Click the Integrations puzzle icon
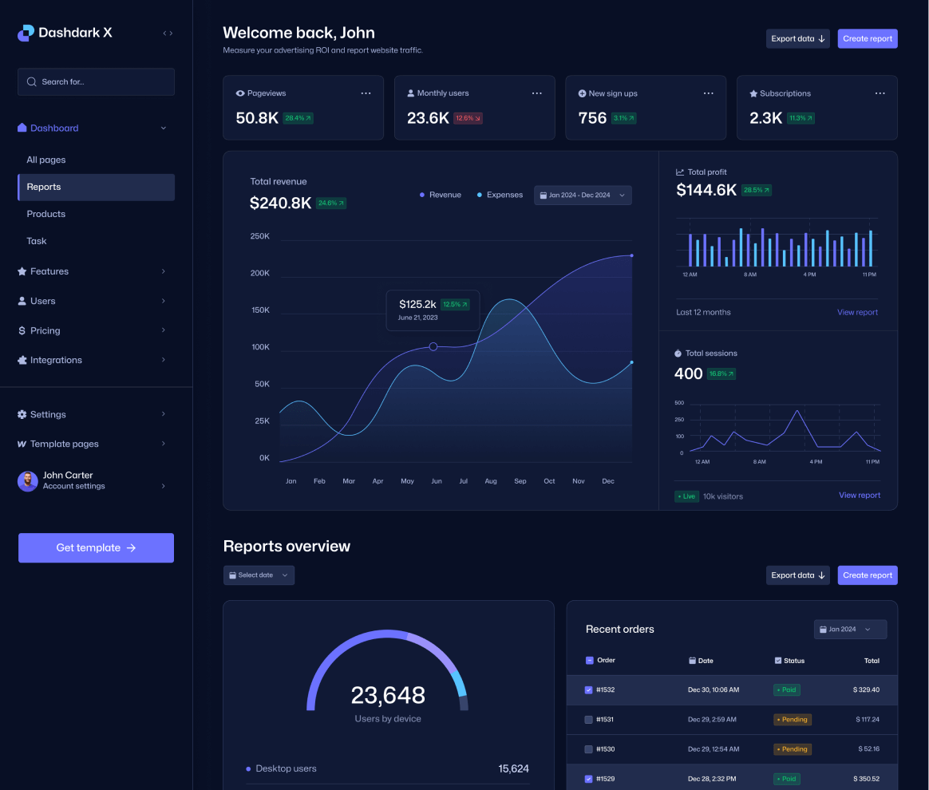The height and width of the screenshot is (790, 929). pos(21,360)
